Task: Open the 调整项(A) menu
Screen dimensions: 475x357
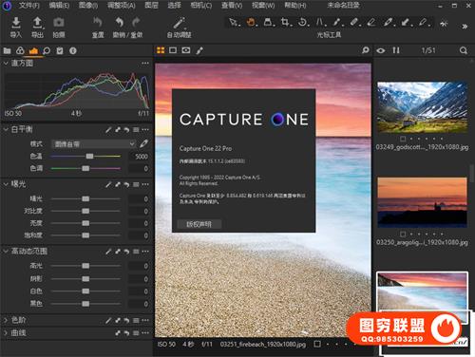Action: pyautogui.click(x=122, y=5)
